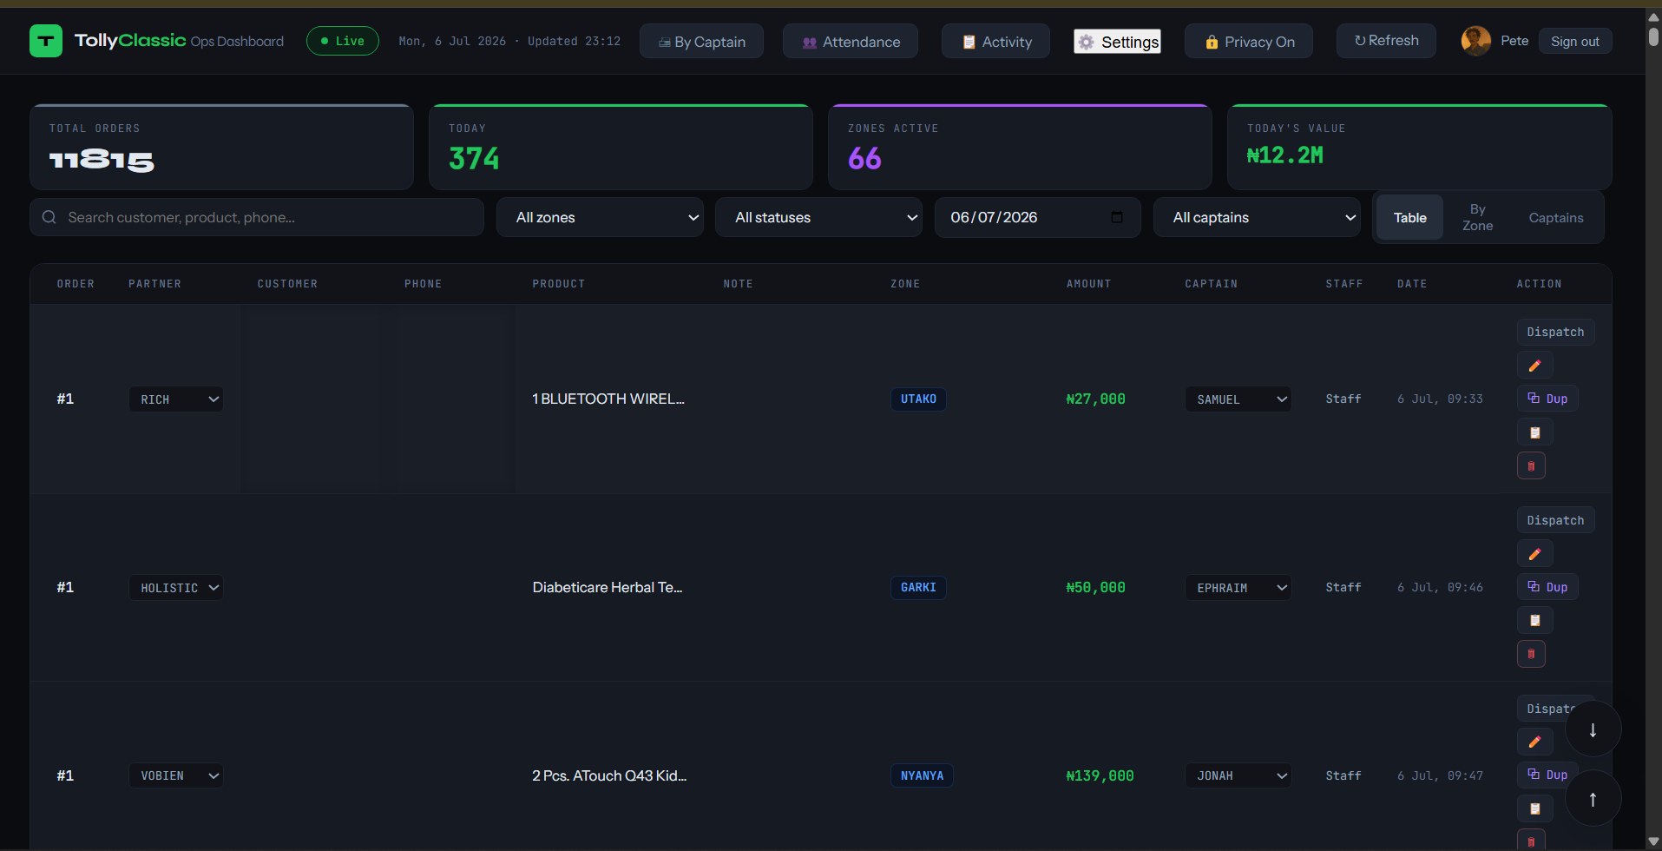Image resolution: width=1662 pixels, height=851 pixels.
Task: Open the All zones filter dropdown
Action: 600,217
